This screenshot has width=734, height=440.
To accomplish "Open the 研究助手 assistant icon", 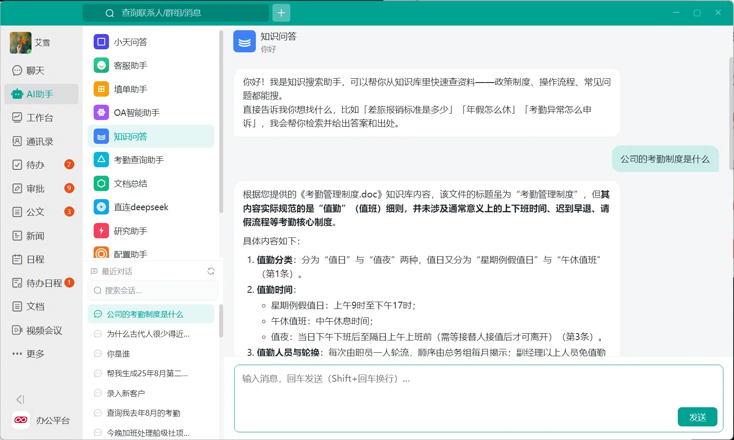I will tap(101, 231).
